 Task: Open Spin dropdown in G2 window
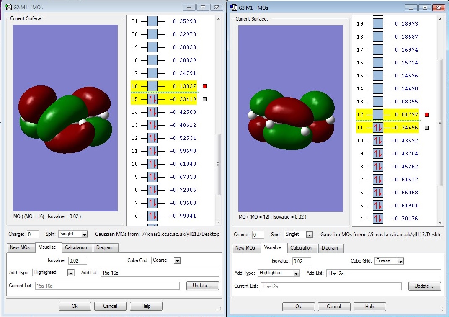tap(84, 235)
